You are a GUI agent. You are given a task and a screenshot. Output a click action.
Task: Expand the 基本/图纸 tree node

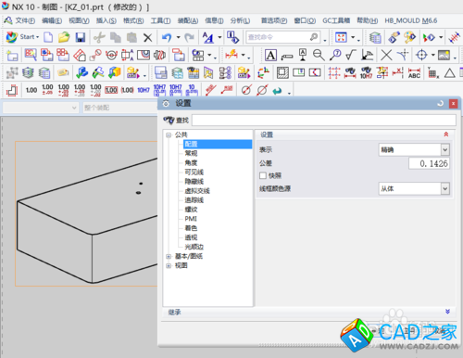(x=169, y=256)
